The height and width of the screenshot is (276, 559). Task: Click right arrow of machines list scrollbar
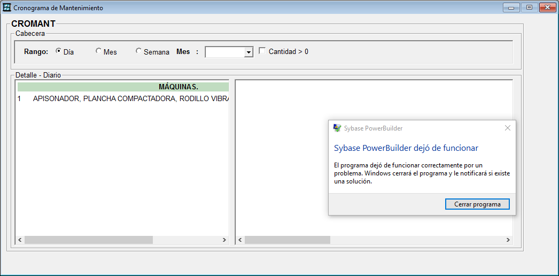coord(224,240)
